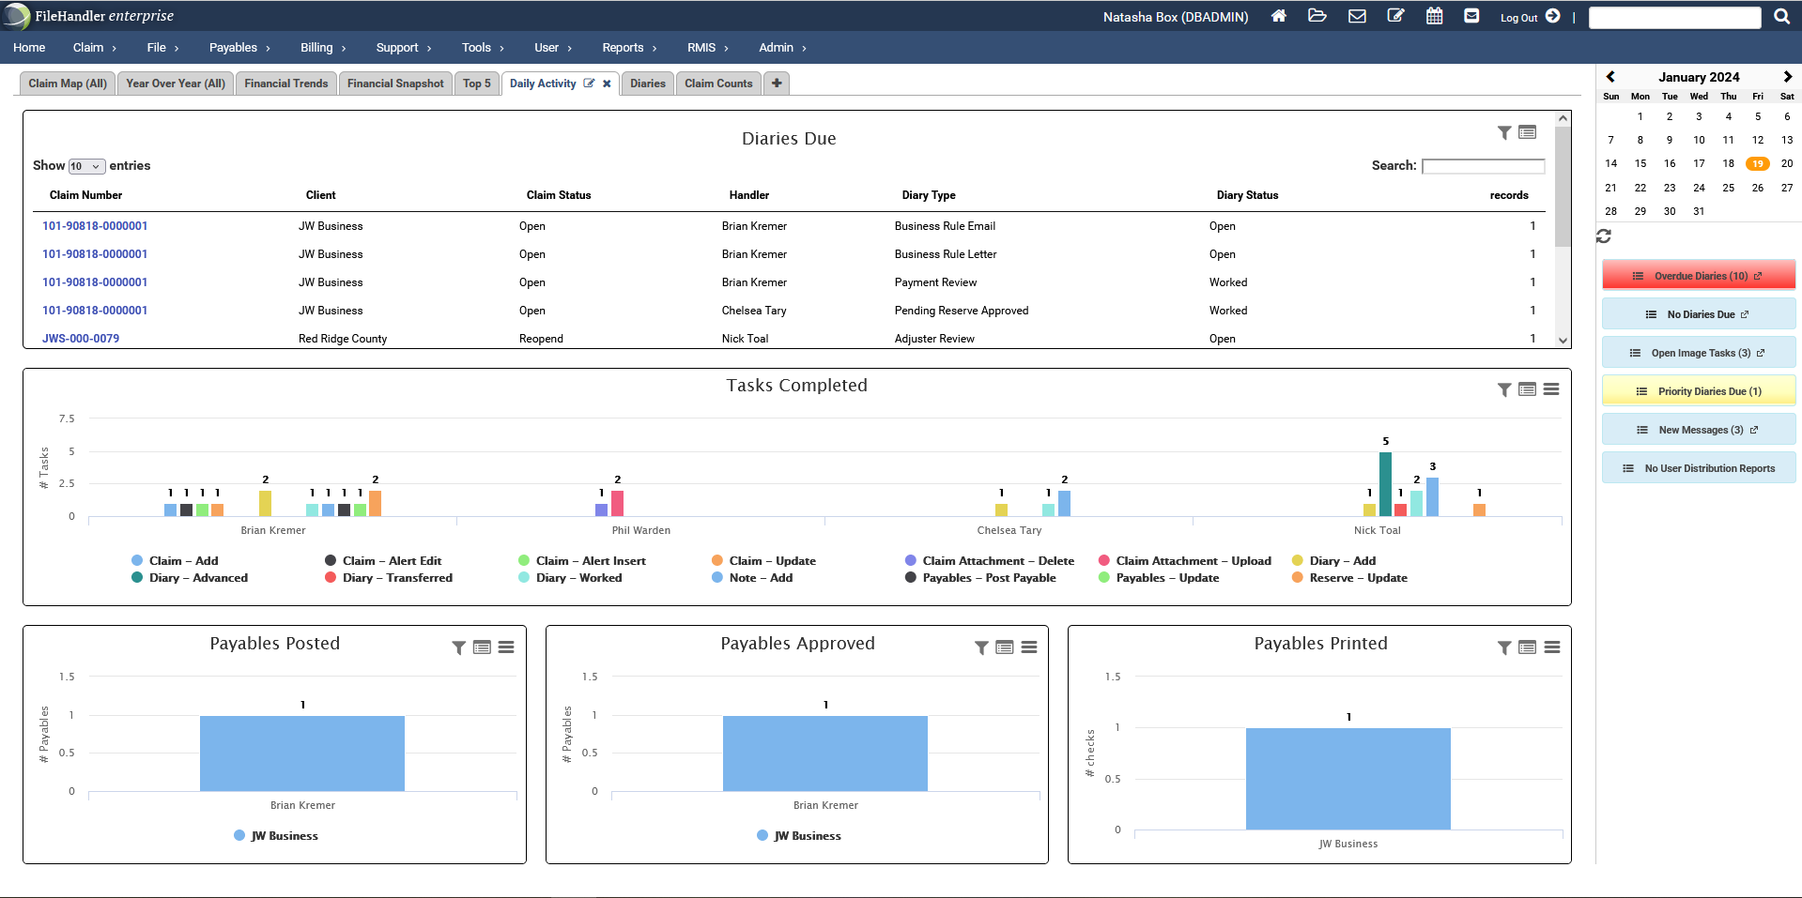Open the Show entries dropdown
The height and width of the screenshot is (898, 1802).
86,165
